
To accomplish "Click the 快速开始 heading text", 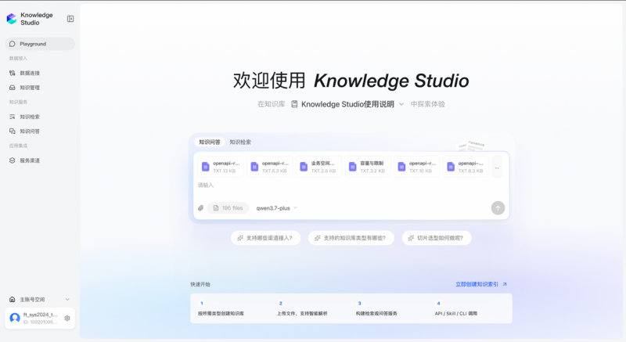I will click(x=200, y=284).
